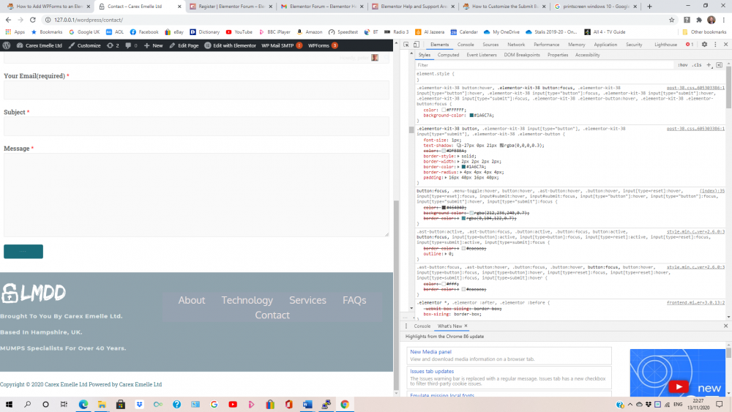Open Microsoft Word from the taskbar
Image resolution: width=732 pixels, height=412 pixels.
pyautogui.click(x=307, y=404)
